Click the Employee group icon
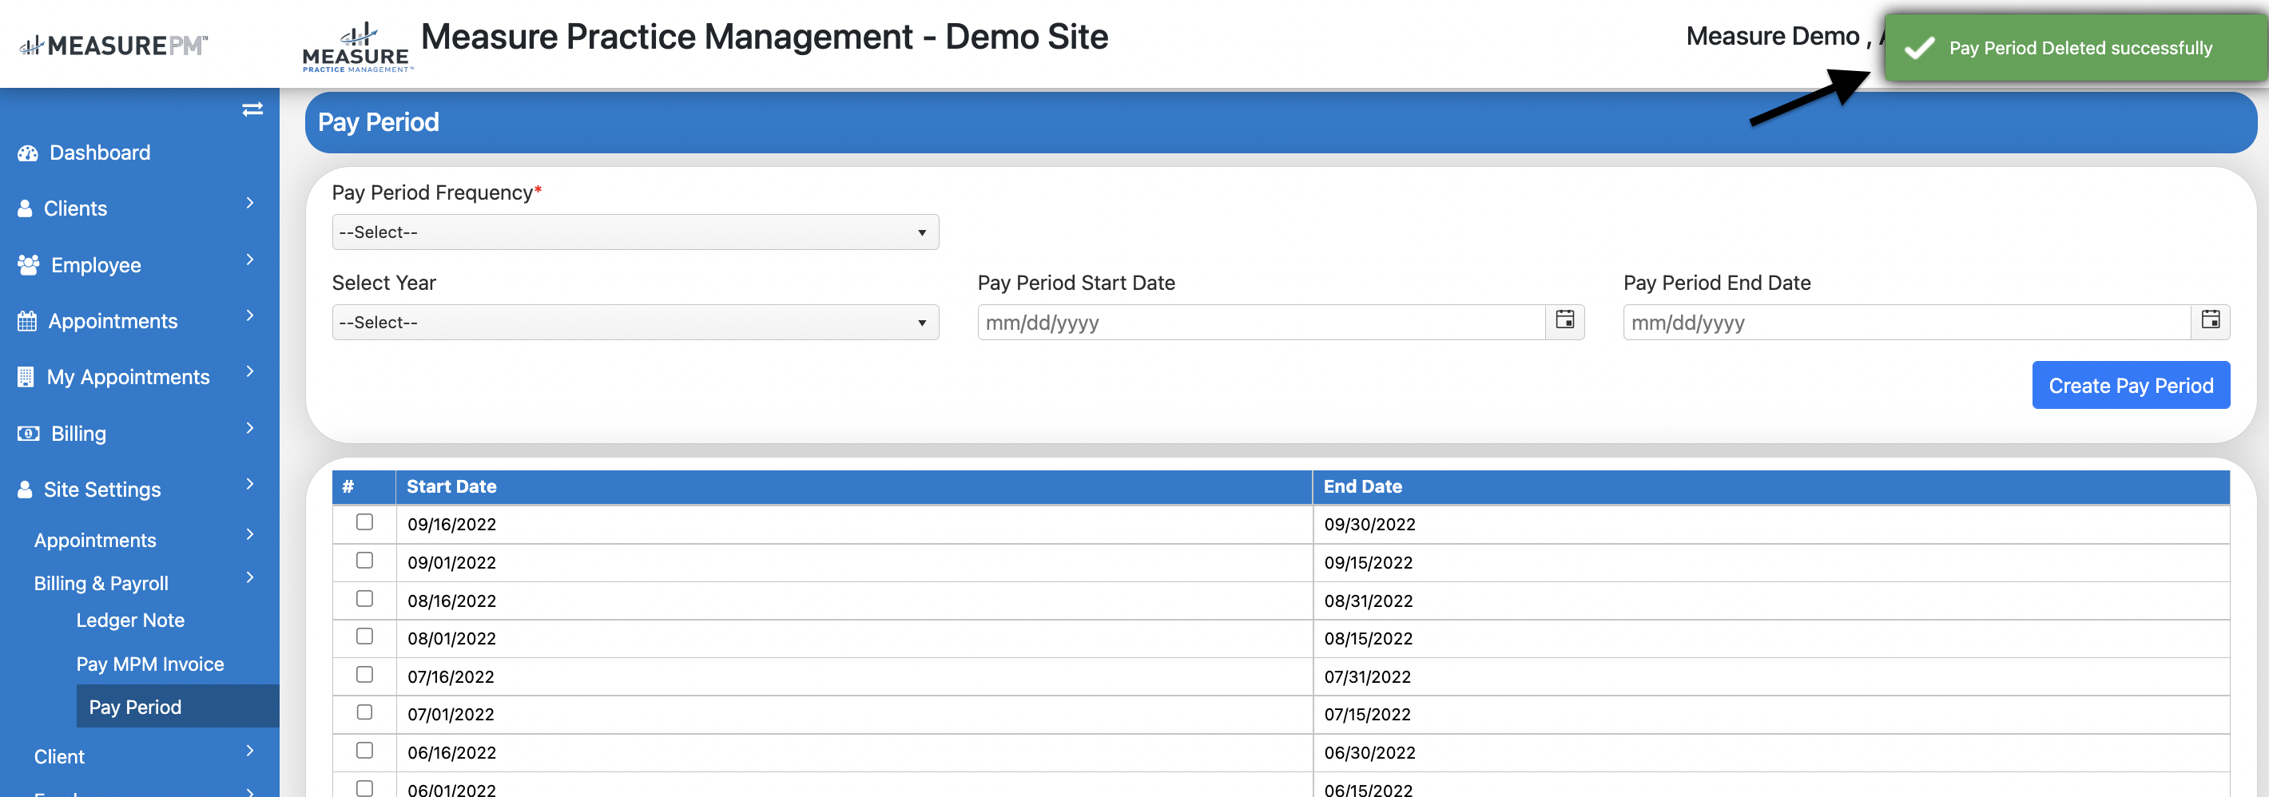2269x797 pixels. point(29,265)
